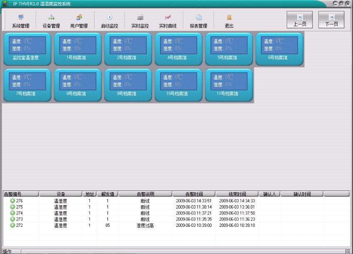This screenshot has height=254, width=353.
Task: Select the 1号档案馆 sensor tile
Action: pyautogui.click(x=78, y=48)
